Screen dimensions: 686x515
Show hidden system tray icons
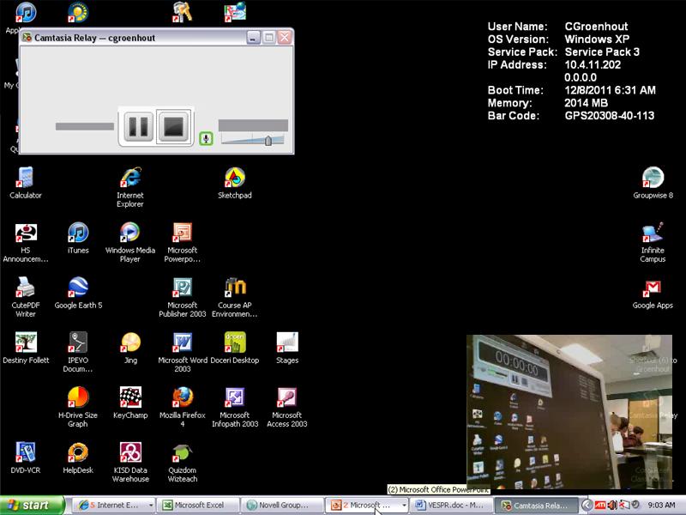[x=587, y=506]
